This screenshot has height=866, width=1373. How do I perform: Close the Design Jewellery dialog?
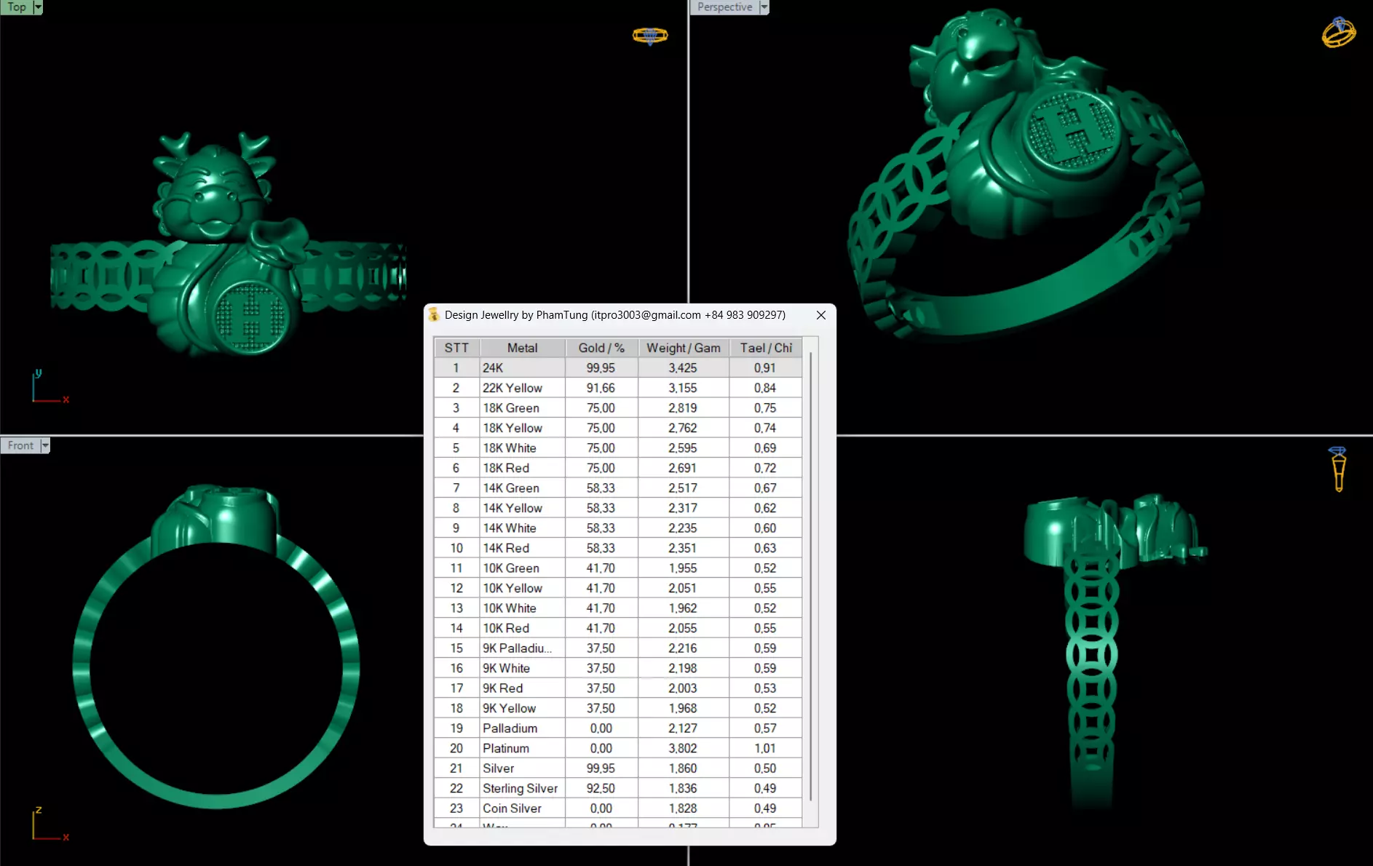point(821,315)
